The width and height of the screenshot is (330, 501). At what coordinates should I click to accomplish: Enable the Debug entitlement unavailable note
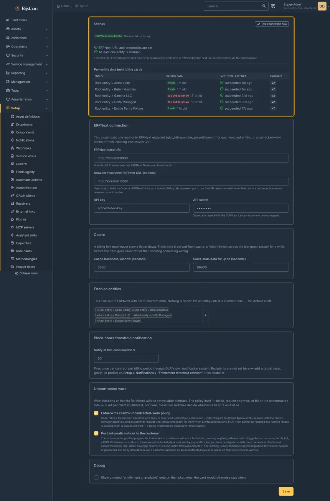pyautogui.click(x=96, y=478)
